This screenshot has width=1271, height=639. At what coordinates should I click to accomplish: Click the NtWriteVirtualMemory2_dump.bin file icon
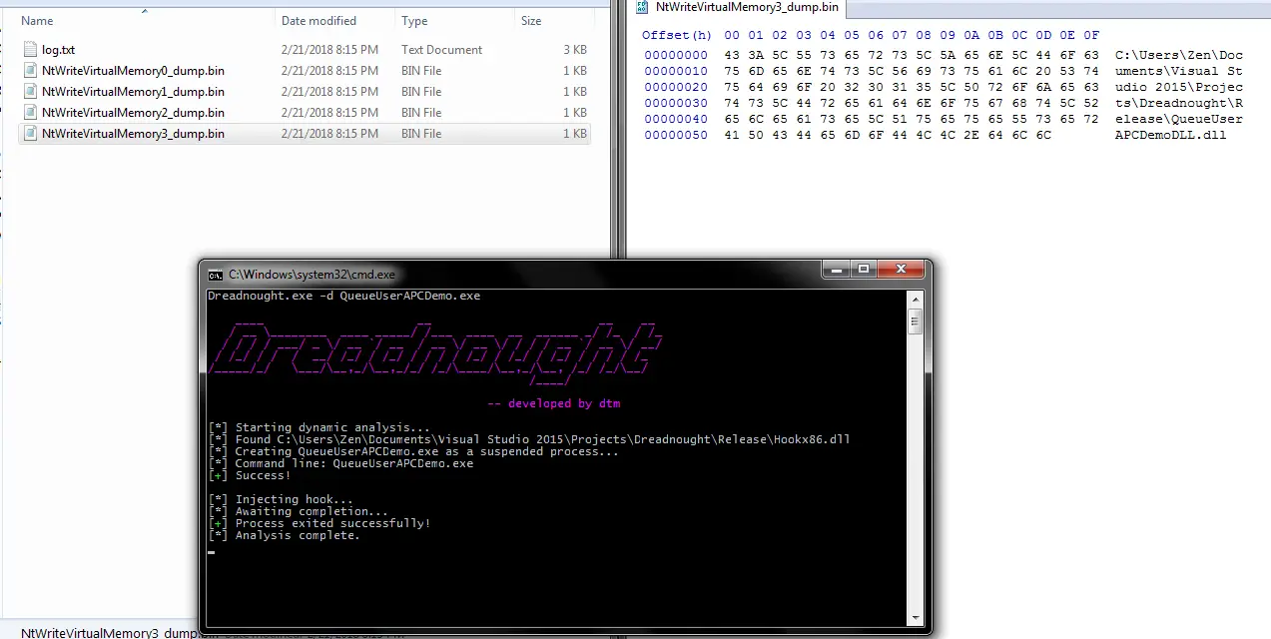[31, 113]
